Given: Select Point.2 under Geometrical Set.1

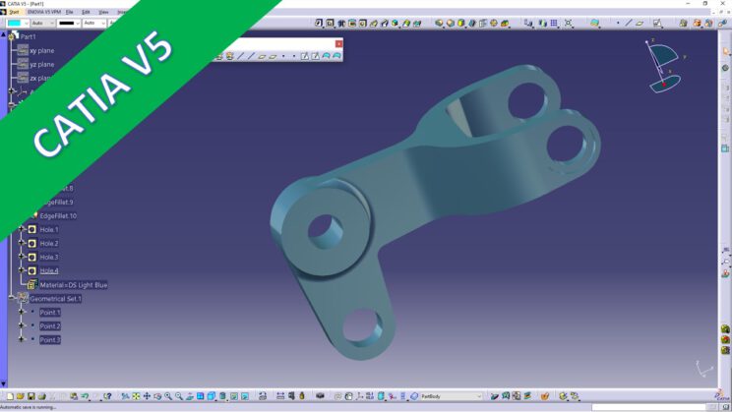Looking at the screenshot, I should [x=49, y=325].
